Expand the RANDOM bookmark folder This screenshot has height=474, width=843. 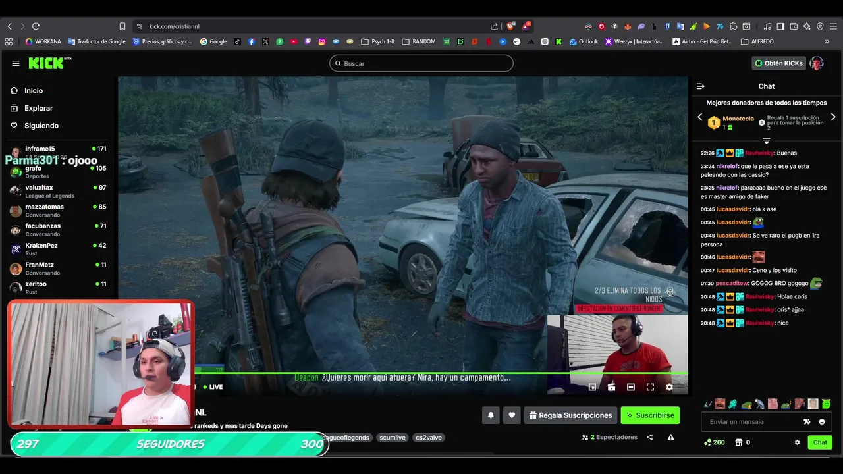[419, 41]
